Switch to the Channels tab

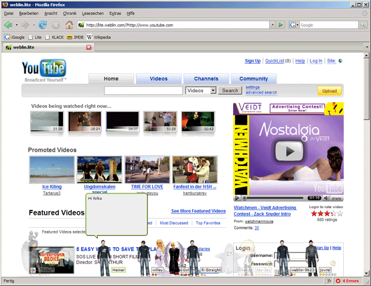pyautogui.click(x=207, y=79)
